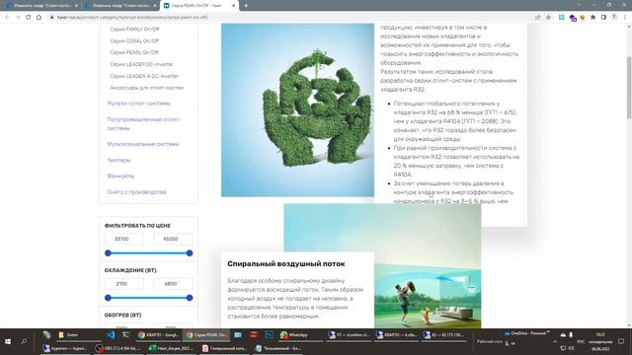
Task: Toggle browser side panel icon
Action: click(x=603, y=18)
